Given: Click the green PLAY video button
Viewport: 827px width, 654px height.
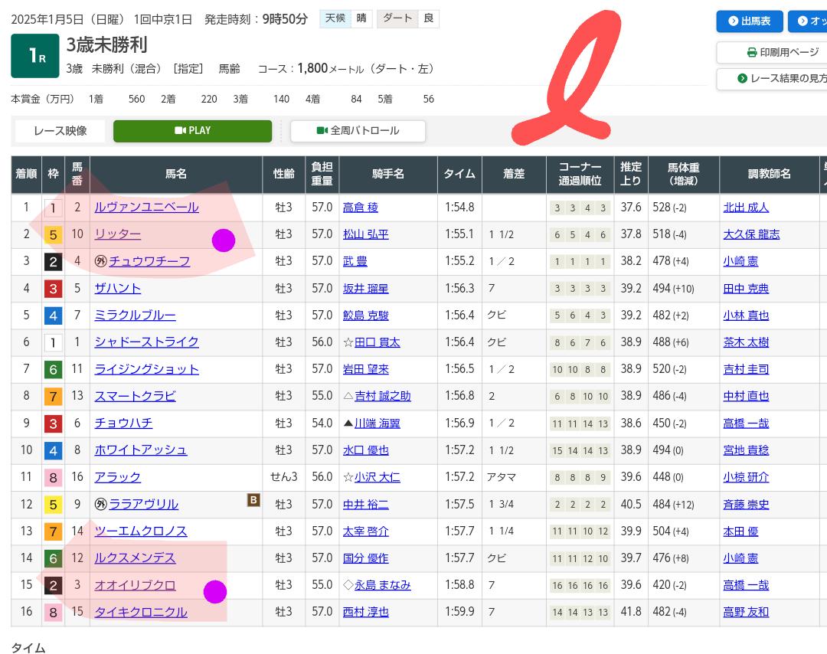Looking at the screenshot, I should pyautogui.click(x=192, y=131).
